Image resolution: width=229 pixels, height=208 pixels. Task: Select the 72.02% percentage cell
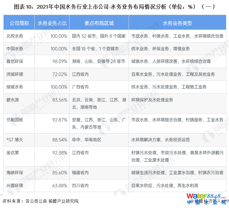[x=60, y=74]
